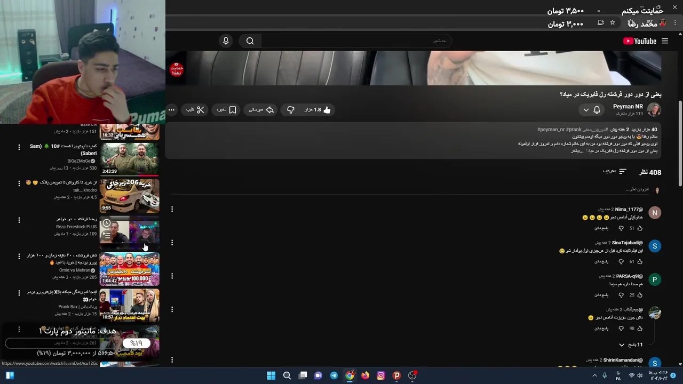Screen dimensions: 683x384
Task: Open the Nima_1177 commenter avatar
Action: pyautogui.click(x=655, y=213)
